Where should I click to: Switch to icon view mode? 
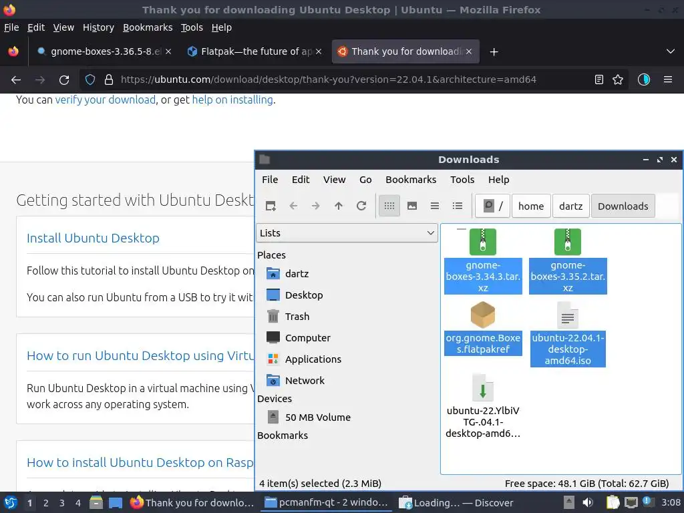[x=389, y=206]
